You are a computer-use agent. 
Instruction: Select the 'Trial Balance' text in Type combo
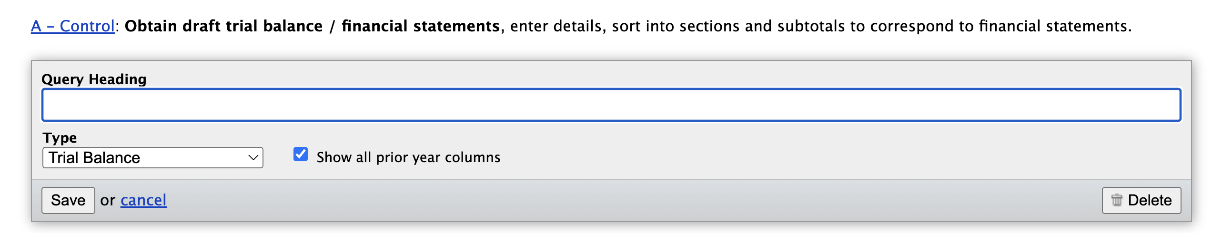pos(94,158)
